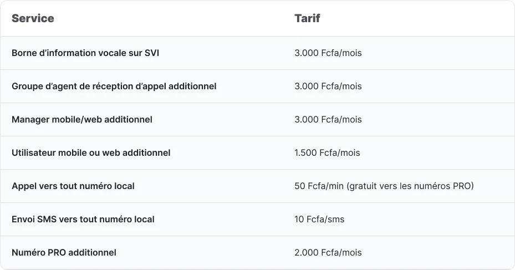515x270 pixels.
Task: Select "Borne d'information vocale sur SVI" service
Action: (x=85, y=53)
